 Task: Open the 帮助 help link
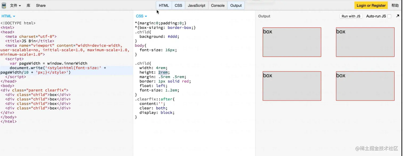pyautogui.click(x=395, y=5)
